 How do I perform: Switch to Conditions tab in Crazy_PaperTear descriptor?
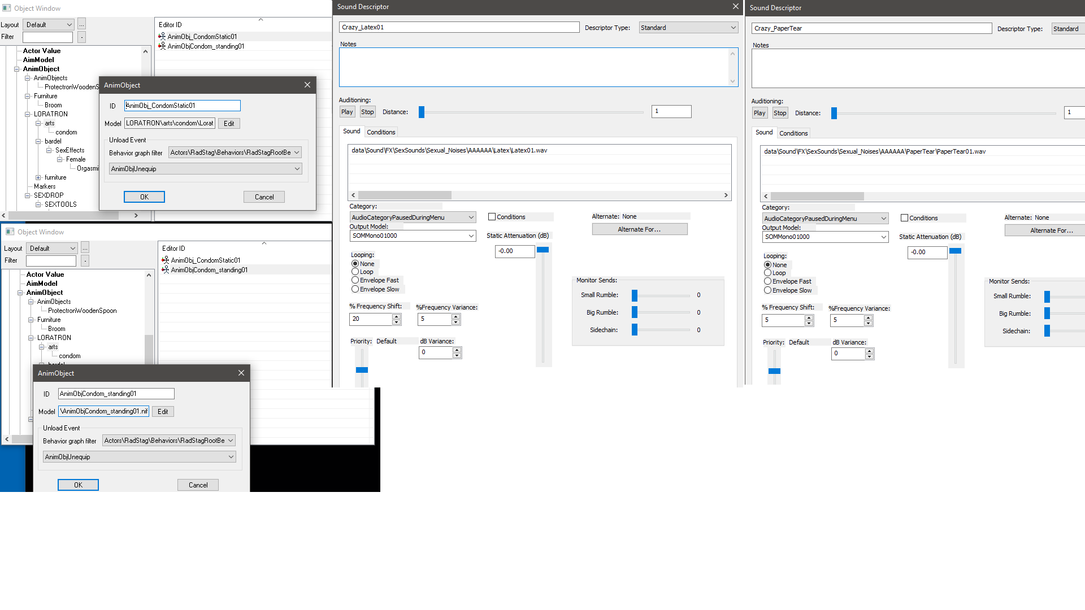click(x=793, y=133)
